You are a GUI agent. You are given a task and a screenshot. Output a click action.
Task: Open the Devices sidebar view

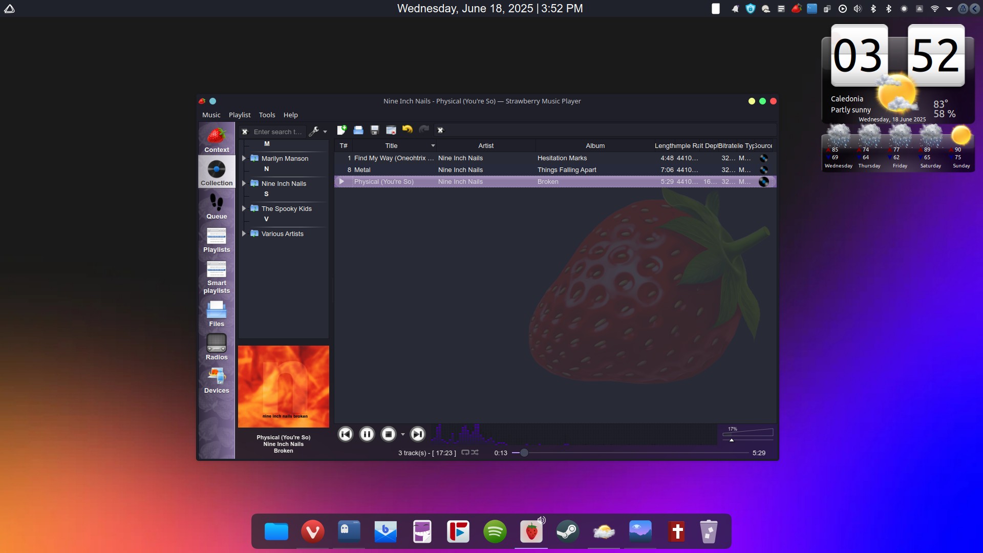pyautogui.click(x=217, y=380)
